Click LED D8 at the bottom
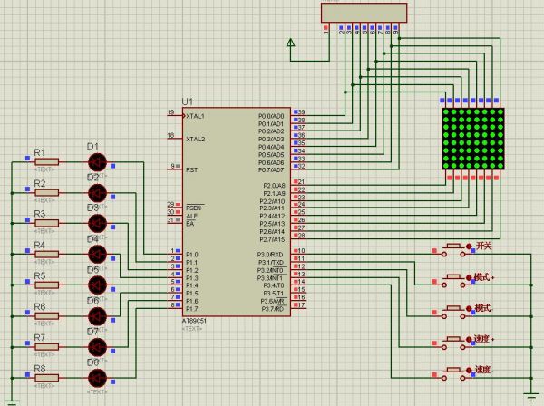The width and height of the screenshot is (544, 406). tap(97, 378)
